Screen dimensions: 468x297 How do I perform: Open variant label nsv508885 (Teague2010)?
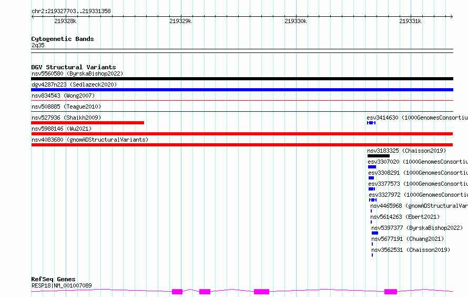[x=66, y=107]
